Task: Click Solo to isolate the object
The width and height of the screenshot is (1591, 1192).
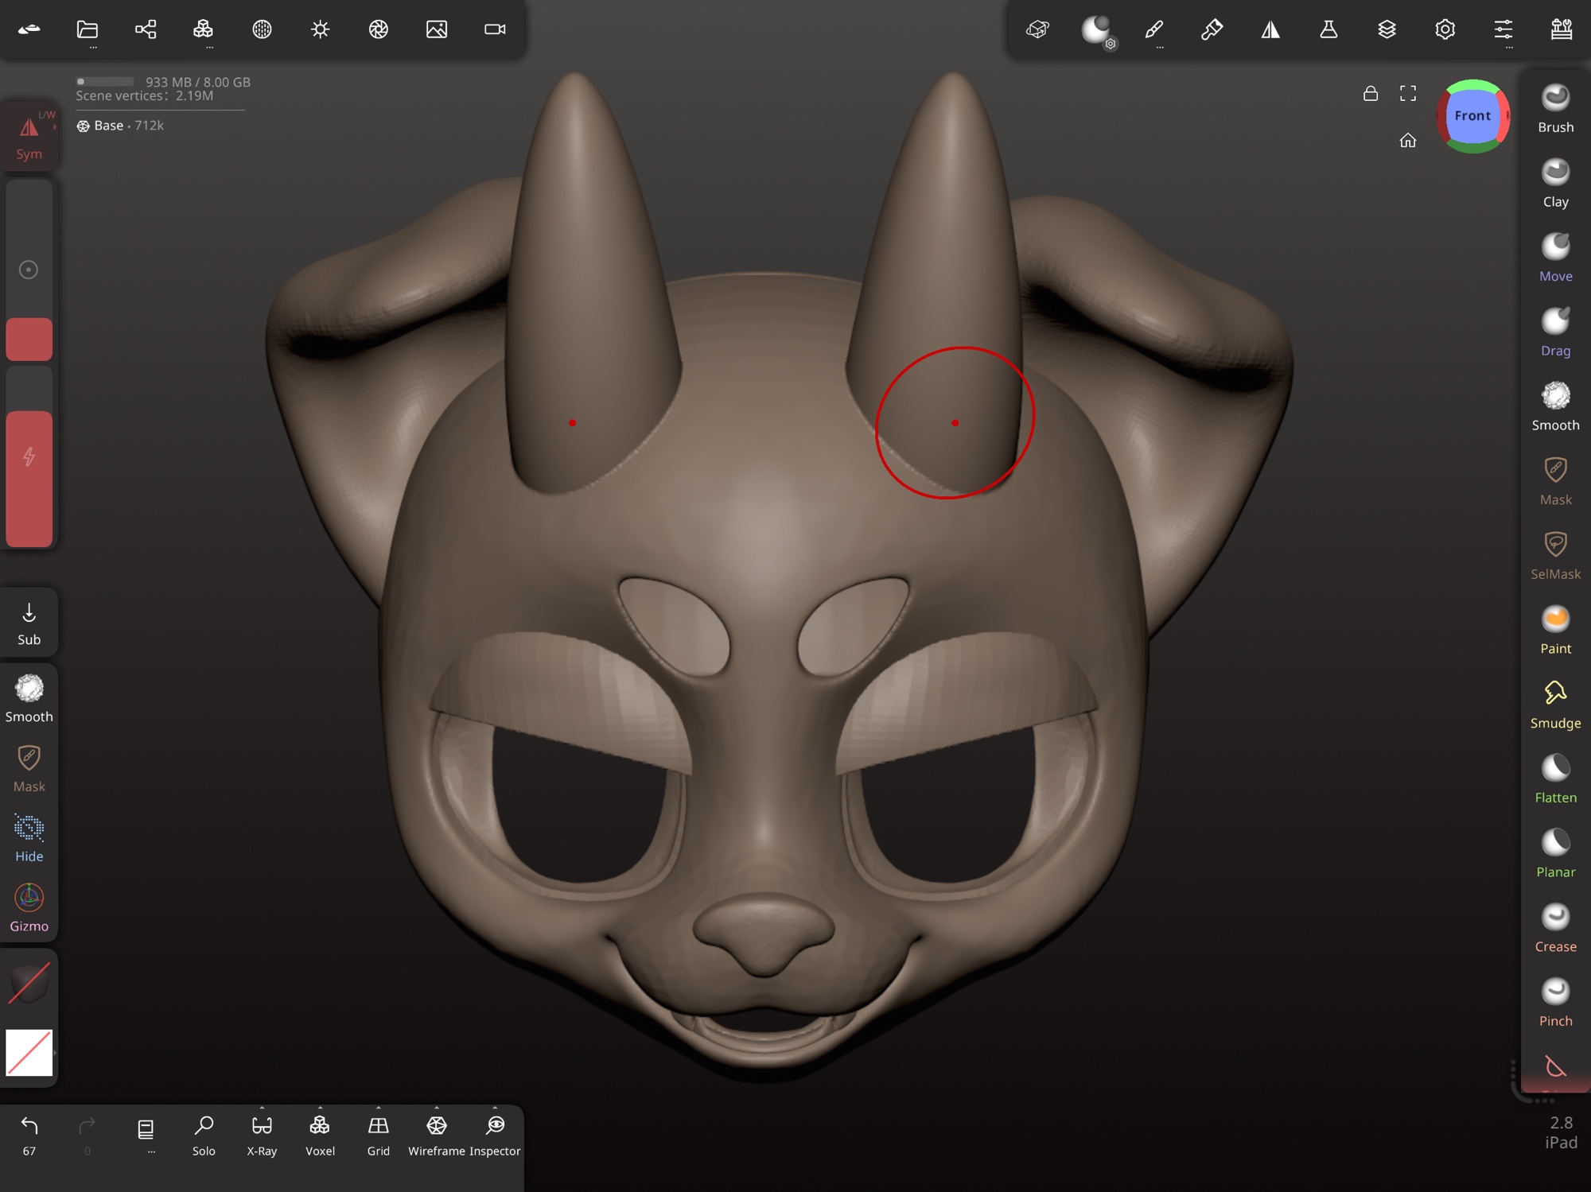Action: [204, 1135]
